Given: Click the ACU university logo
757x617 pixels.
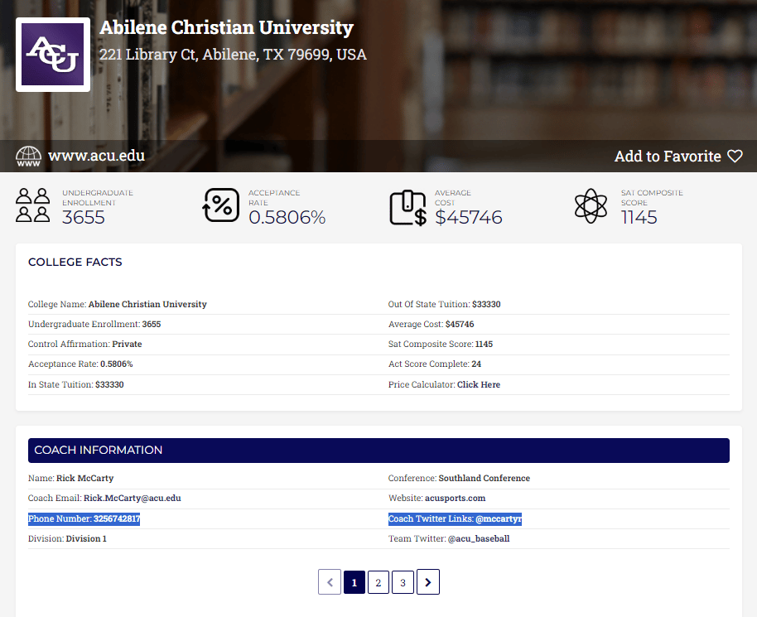Looking at the screenshot, I should (x=53, y=55).
